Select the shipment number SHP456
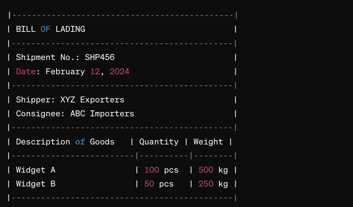353x207 pixels. click(100, 57)
